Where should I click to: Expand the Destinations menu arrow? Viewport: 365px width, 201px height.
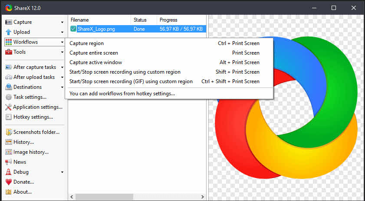coord(62,88)
